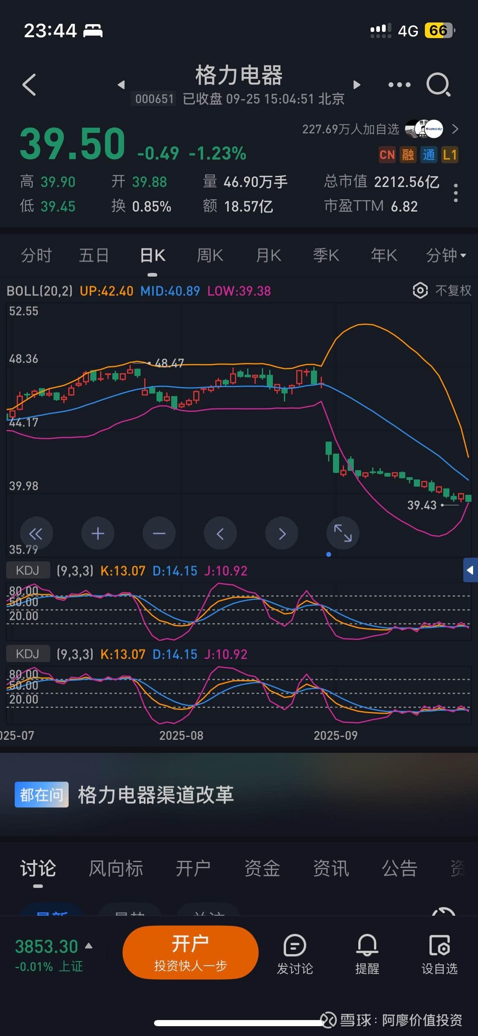
Task: Tap the orange 开户 button
Action: [190, 953]
